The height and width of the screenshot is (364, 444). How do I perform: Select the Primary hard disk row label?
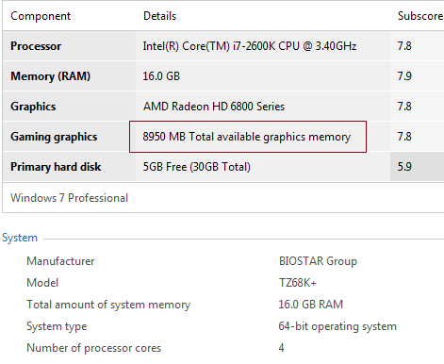click(x=56, y=167)
